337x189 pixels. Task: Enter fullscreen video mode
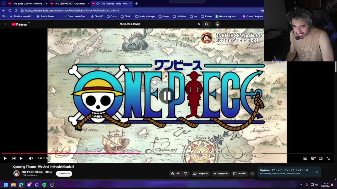(x=328, y=158)
